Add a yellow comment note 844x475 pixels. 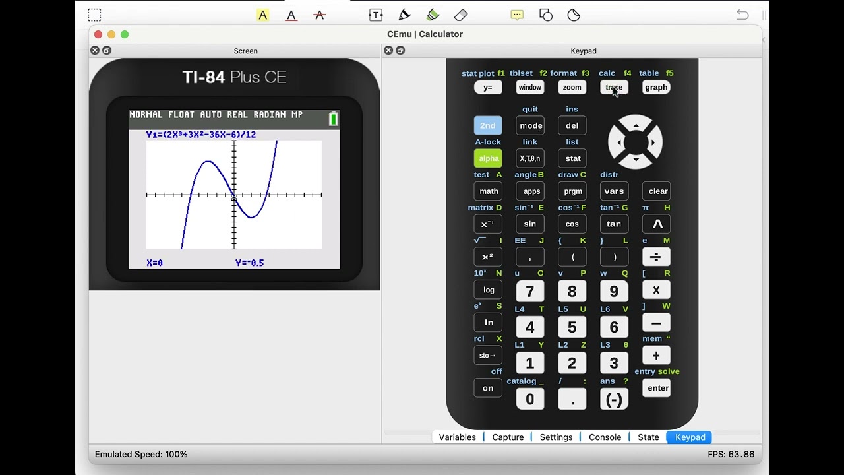pos(517,15)
